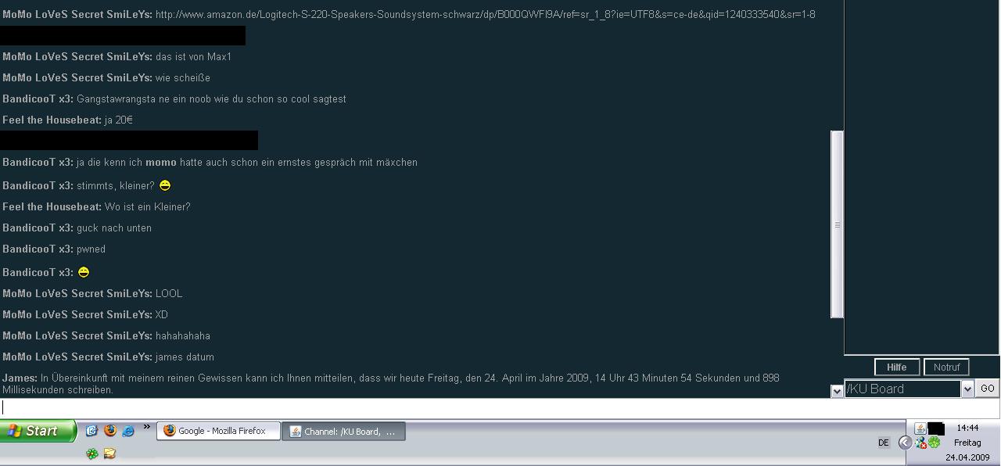Image resolution: width=1001 pixels, height=466 pixels.
Task: Click the Feel the Housebeat nickname before 'ja 20€'
Action: pos(52,120)
